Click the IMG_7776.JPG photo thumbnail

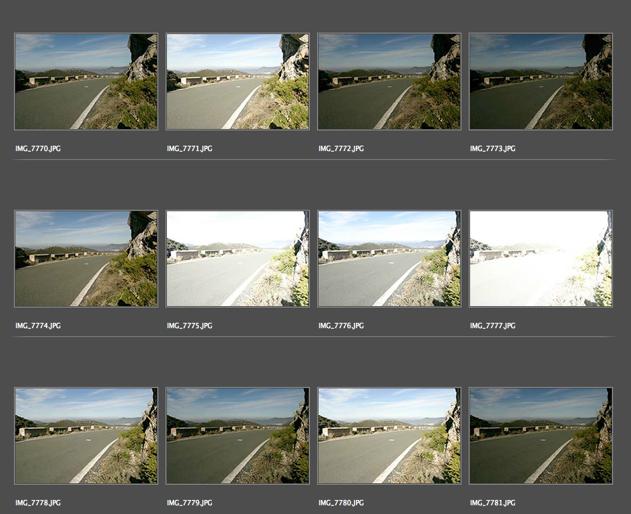pyautogui.click(x=389, y=259)
